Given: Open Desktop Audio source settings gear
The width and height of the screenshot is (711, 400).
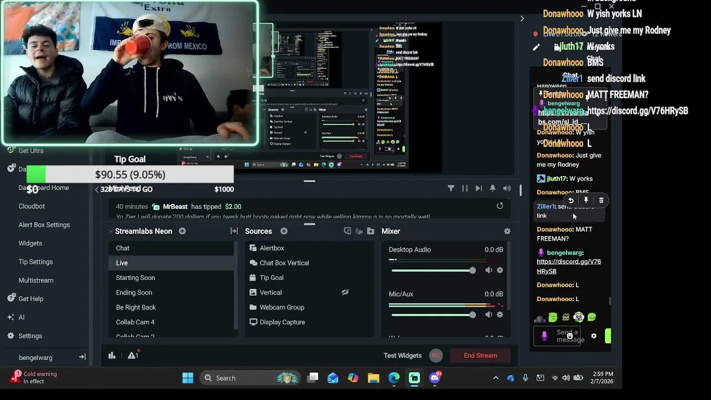Looking at the screenshot, I should point(500,270).
